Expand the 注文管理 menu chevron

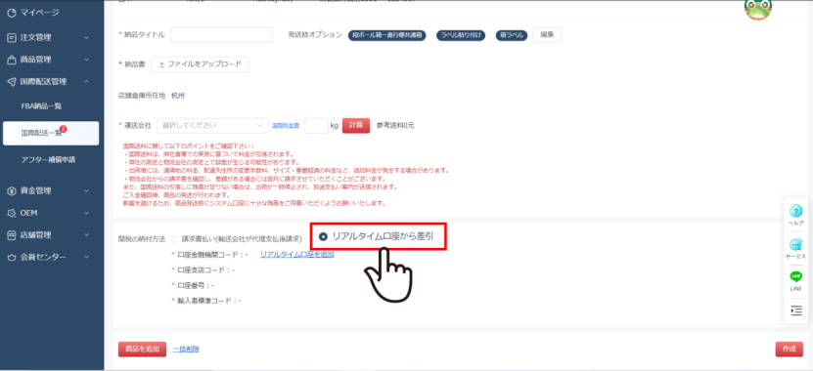click(x=86, y=37)
